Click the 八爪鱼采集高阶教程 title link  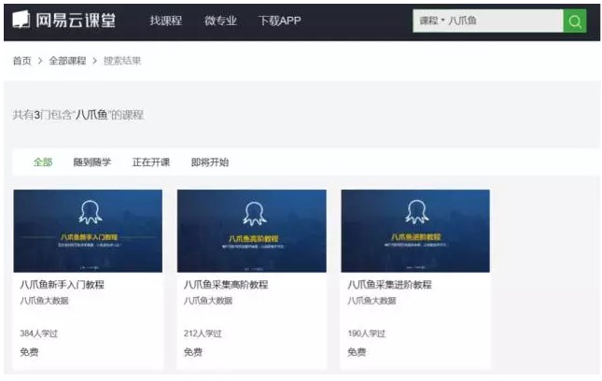pos(226,285)
